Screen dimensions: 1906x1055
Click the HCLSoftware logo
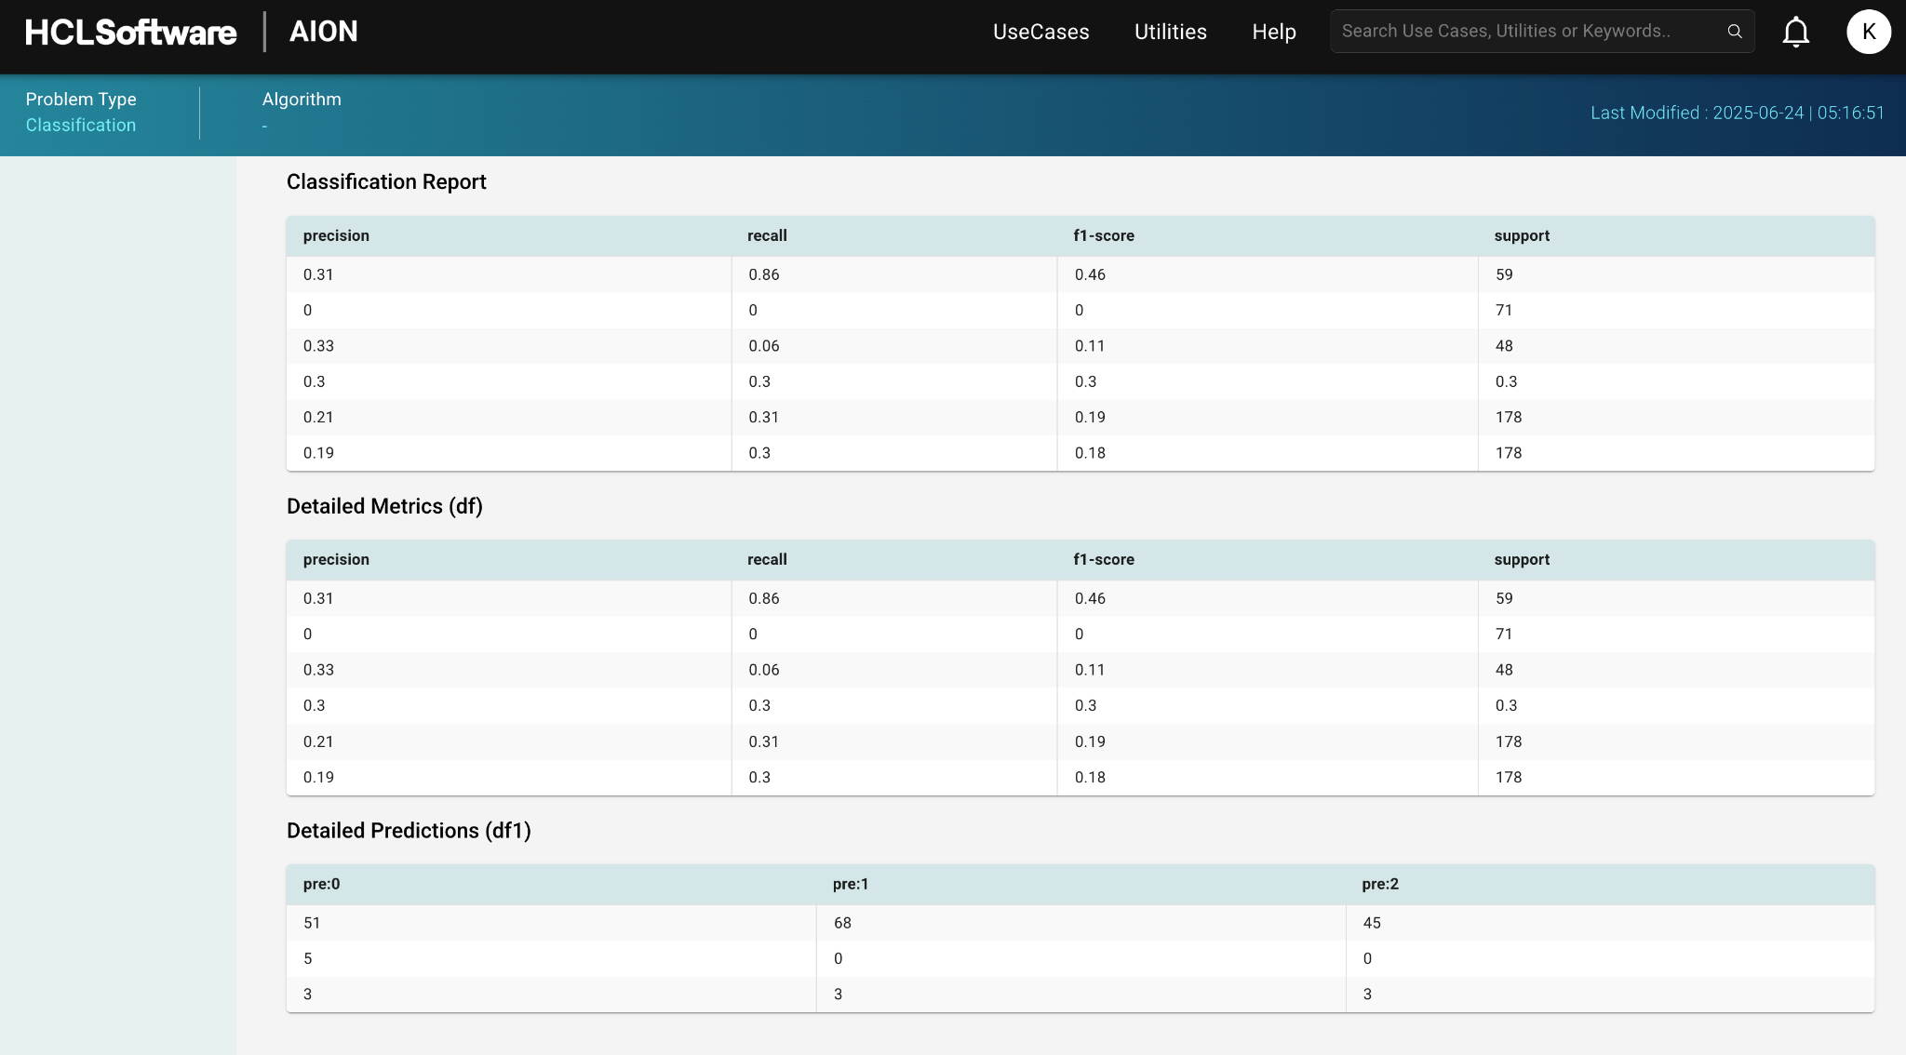coord(131,32)
